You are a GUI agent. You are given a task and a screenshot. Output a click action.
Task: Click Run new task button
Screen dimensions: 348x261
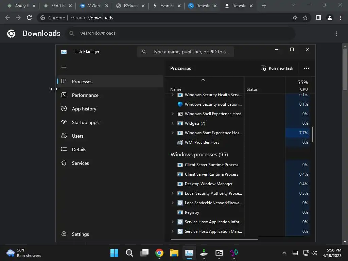click(x=277, y=68)
